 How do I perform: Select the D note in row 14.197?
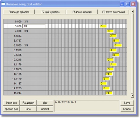click(103, 84)
